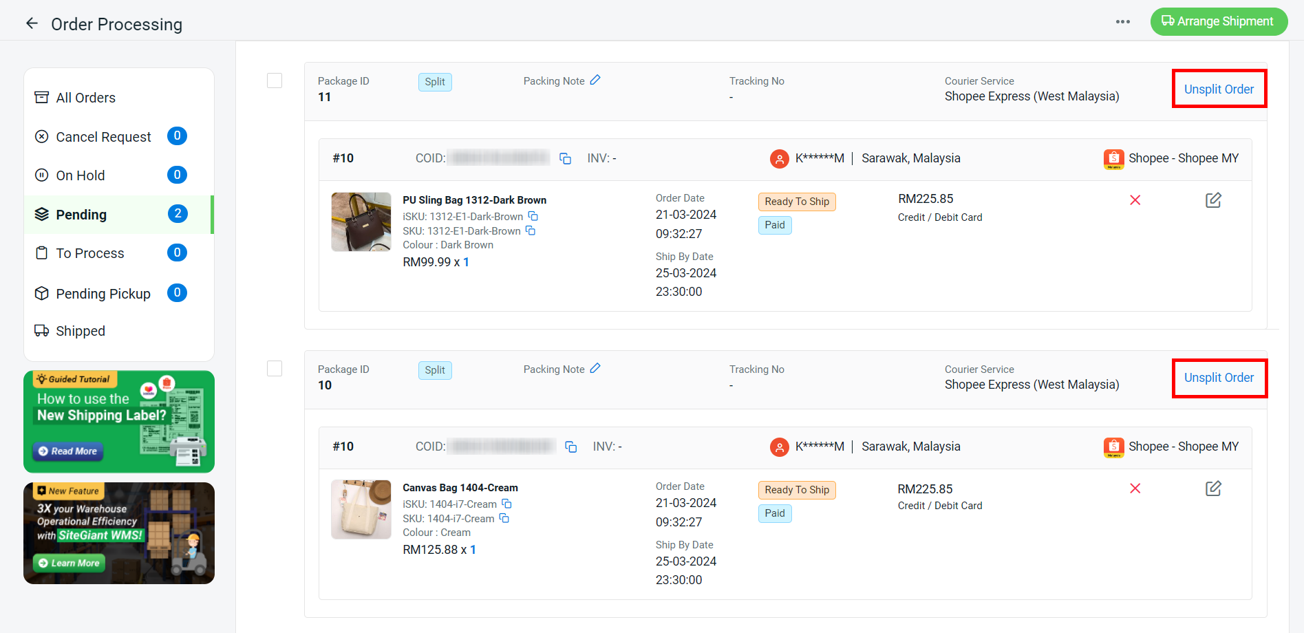Remove PU Sling Bag item with red X

[1135, 200]
